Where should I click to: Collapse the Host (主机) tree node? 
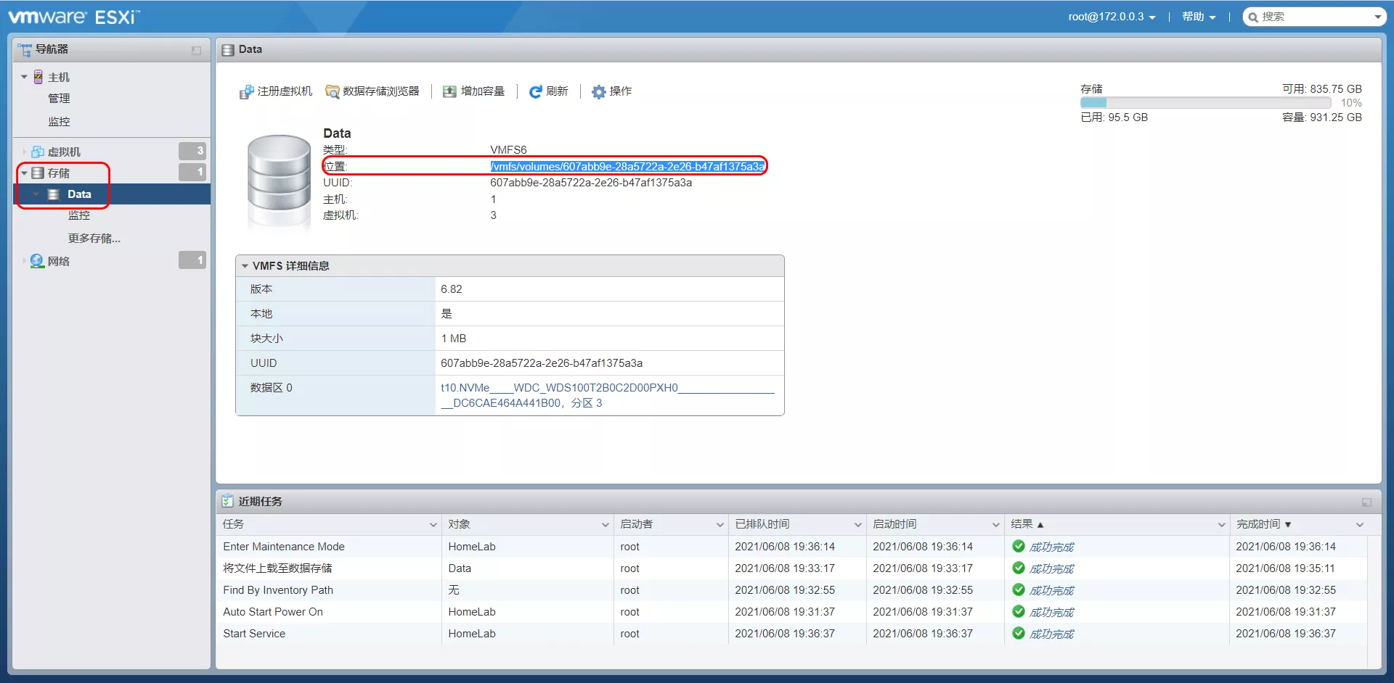pyautogui.click(x=24, y=77)
